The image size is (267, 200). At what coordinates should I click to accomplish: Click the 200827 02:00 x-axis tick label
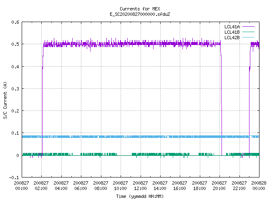(x=41, y=185)
